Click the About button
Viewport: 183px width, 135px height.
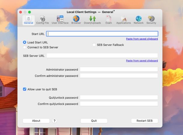(36, 121)
